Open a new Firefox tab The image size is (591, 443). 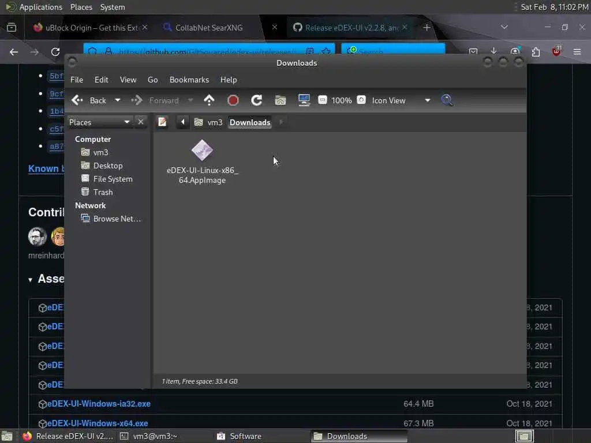click(x=427, y=28)
